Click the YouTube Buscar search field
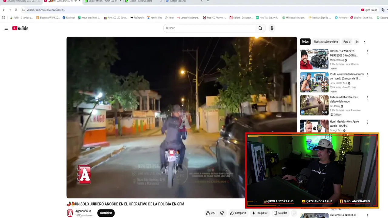Screen dimensions: 388x218 point(209,28)
